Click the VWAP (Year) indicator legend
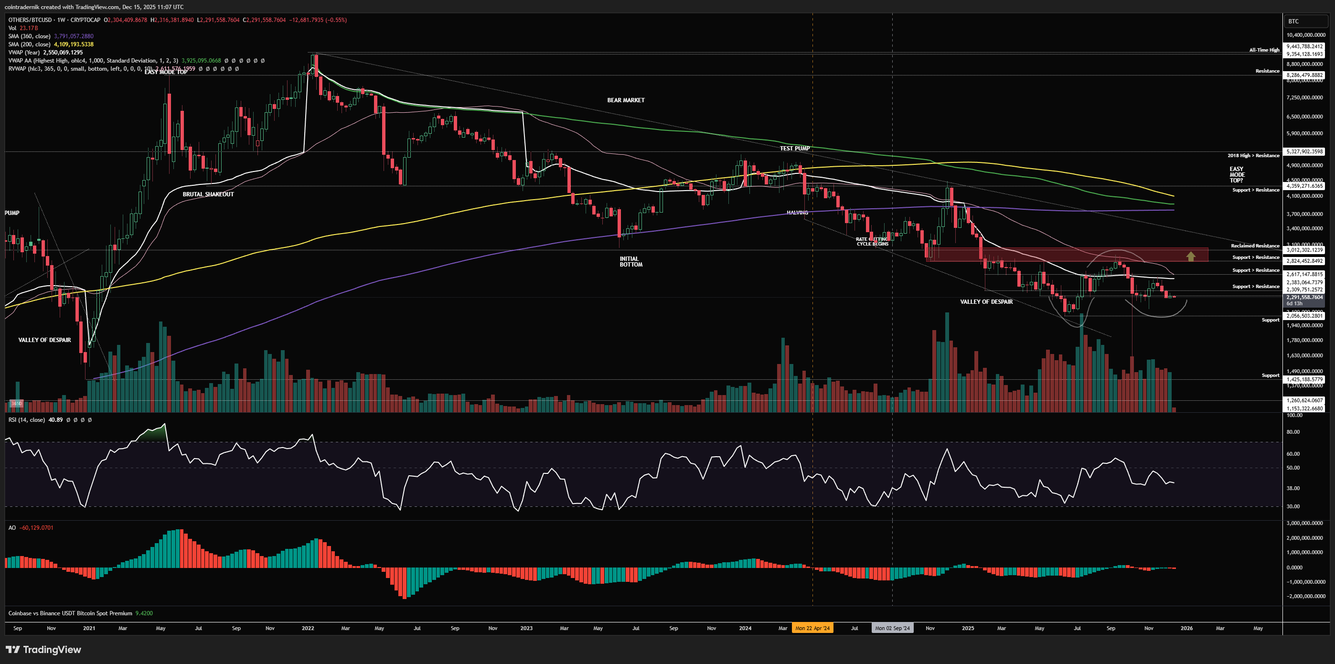Image resolution: width=1335 pixels, height=664 pixels. point(24,53)
